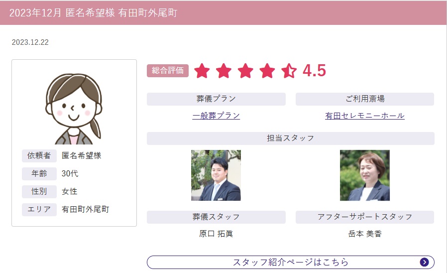Screen dimensions: 447x273
Task: Click スタッフ紹介ページはこちら button
Action: [x=291, y=262]
